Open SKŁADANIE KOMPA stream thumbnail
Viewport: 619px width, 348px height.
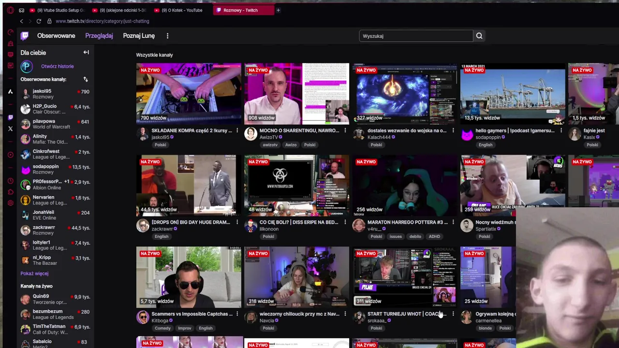point(189,93)
